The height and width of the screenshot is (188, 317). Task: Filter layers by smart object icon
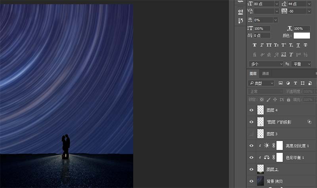310,83
